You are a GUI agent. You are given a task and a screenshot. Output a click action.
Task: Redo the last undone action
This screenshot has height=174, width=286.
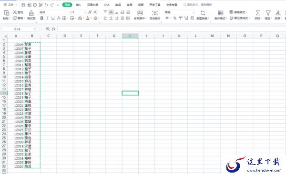coord(52,5)
